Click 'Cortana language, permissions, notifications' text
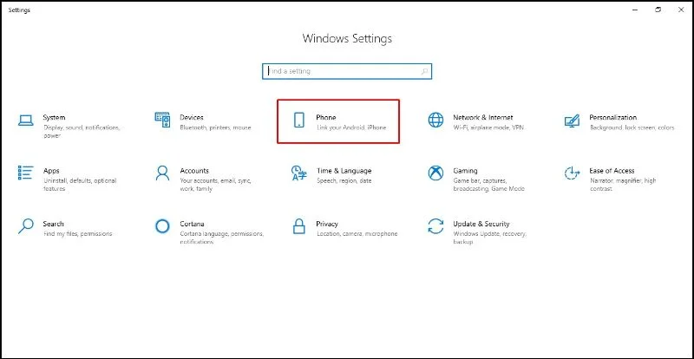This screenshot has height=359, width=694. (222, 238)
